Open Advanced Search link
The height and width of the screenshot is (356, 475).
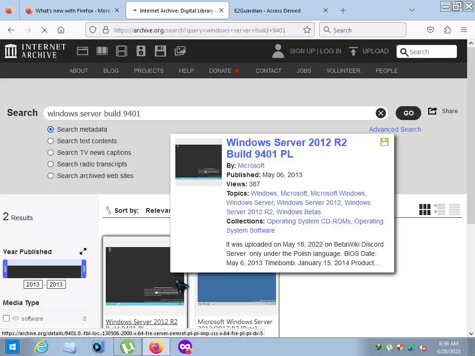[395, 129]
